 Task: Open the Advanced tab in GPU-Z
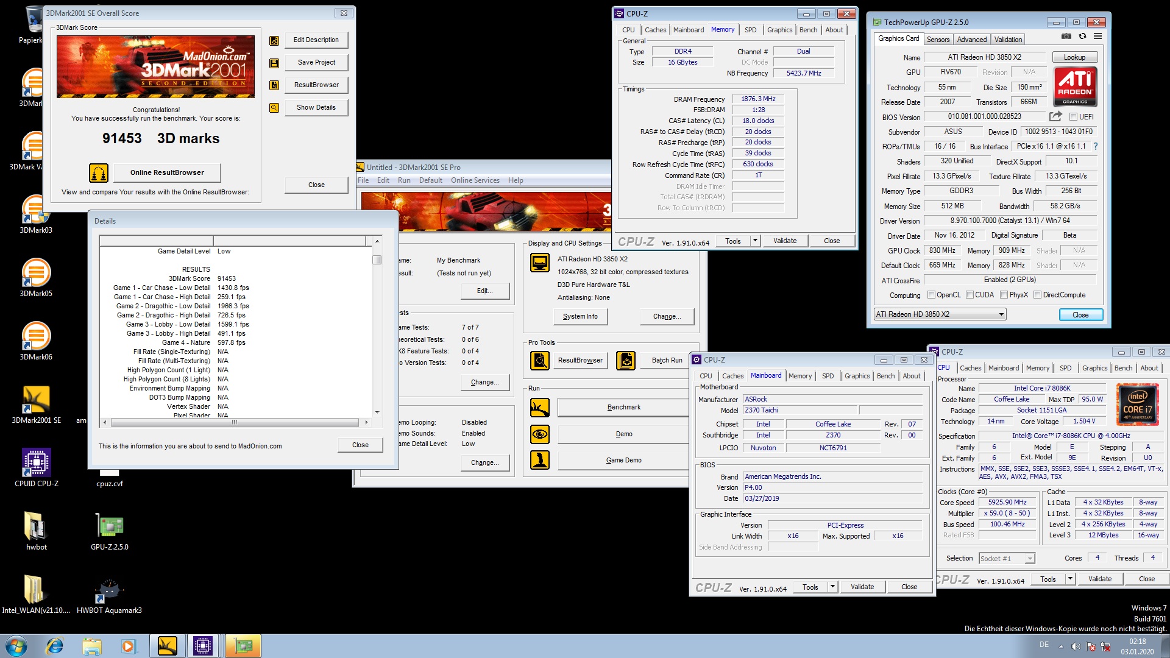971,40
